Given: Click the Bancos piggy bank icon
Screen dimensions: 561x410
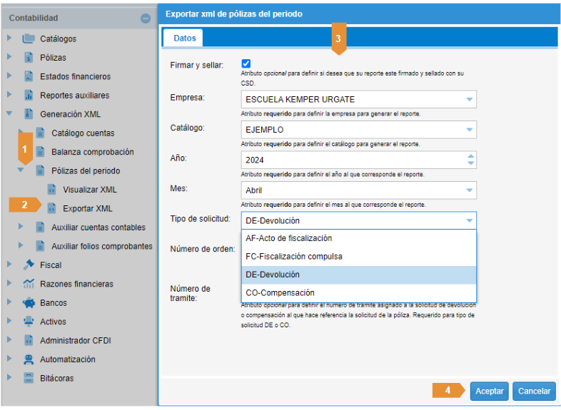Looking at the screenshot, I should (29, 302).
